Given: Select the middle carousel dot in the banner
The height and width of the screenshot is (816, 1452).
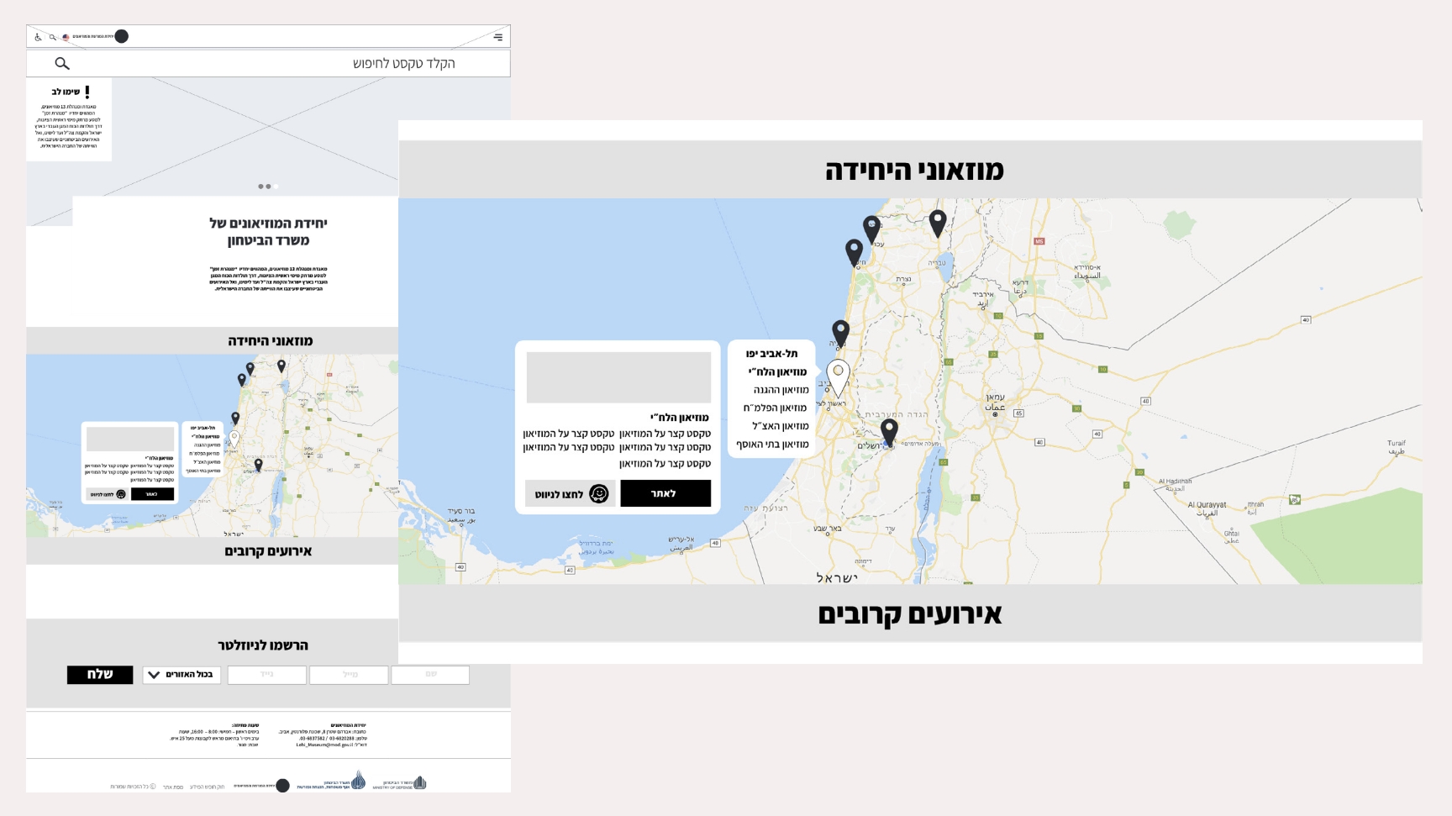Looking at the screenshot, I should tap(268, 187).
